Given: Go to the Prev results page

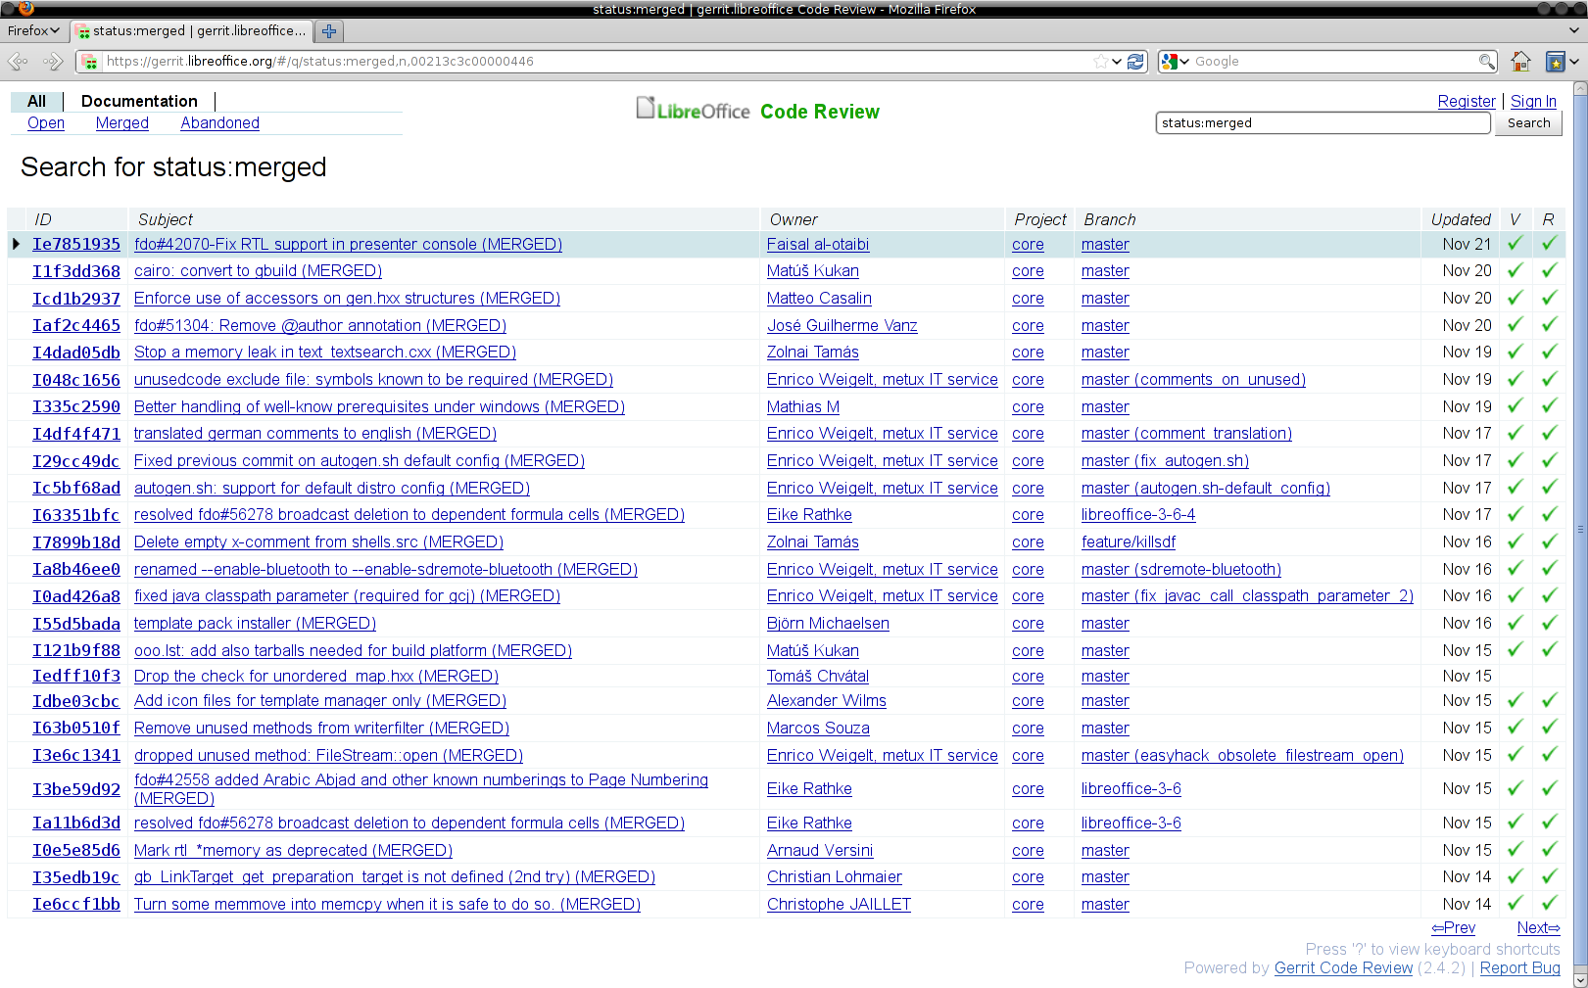Looking at the screenshot, I should pos(1453,927).
